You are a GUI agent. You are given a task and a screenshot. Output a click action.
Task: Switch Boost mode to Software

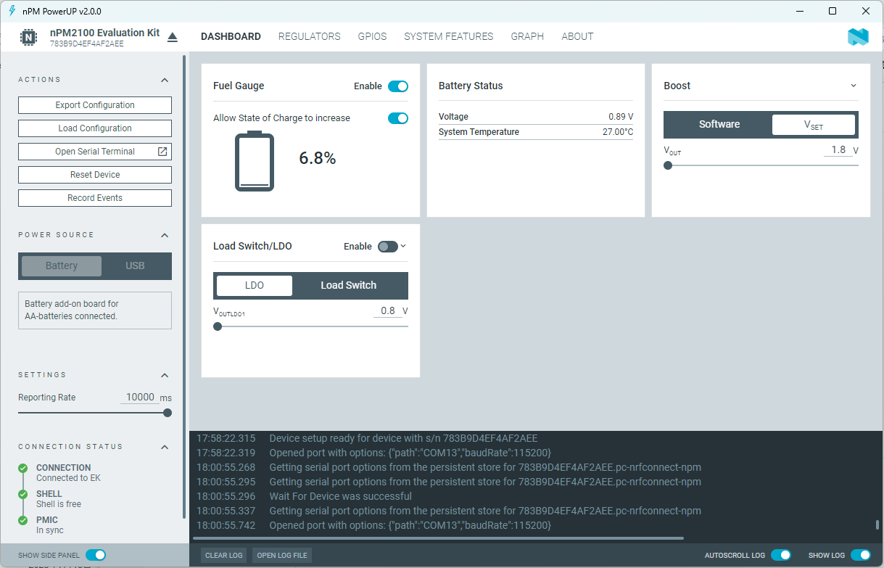pyautogui.click(x=719, y=125)
